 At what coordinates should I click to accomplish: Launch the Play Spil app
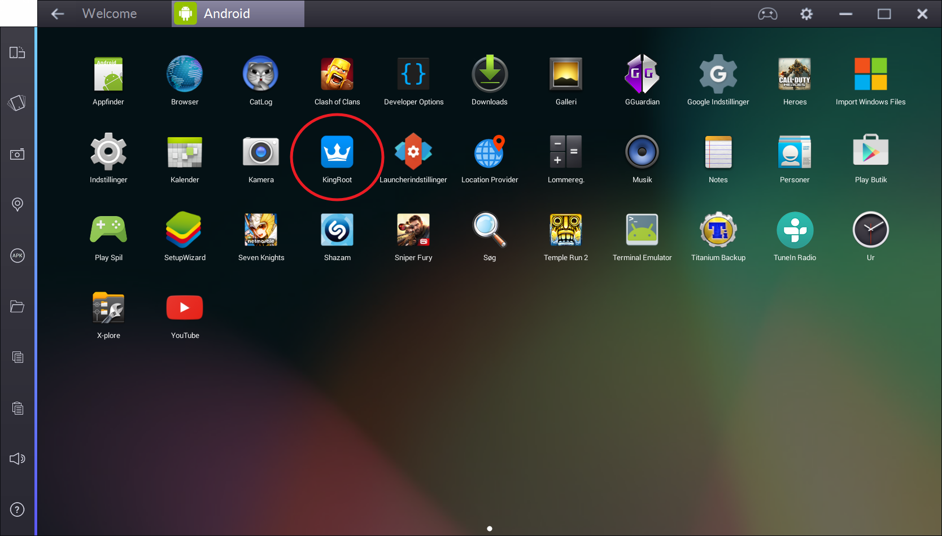click(108, 230)
